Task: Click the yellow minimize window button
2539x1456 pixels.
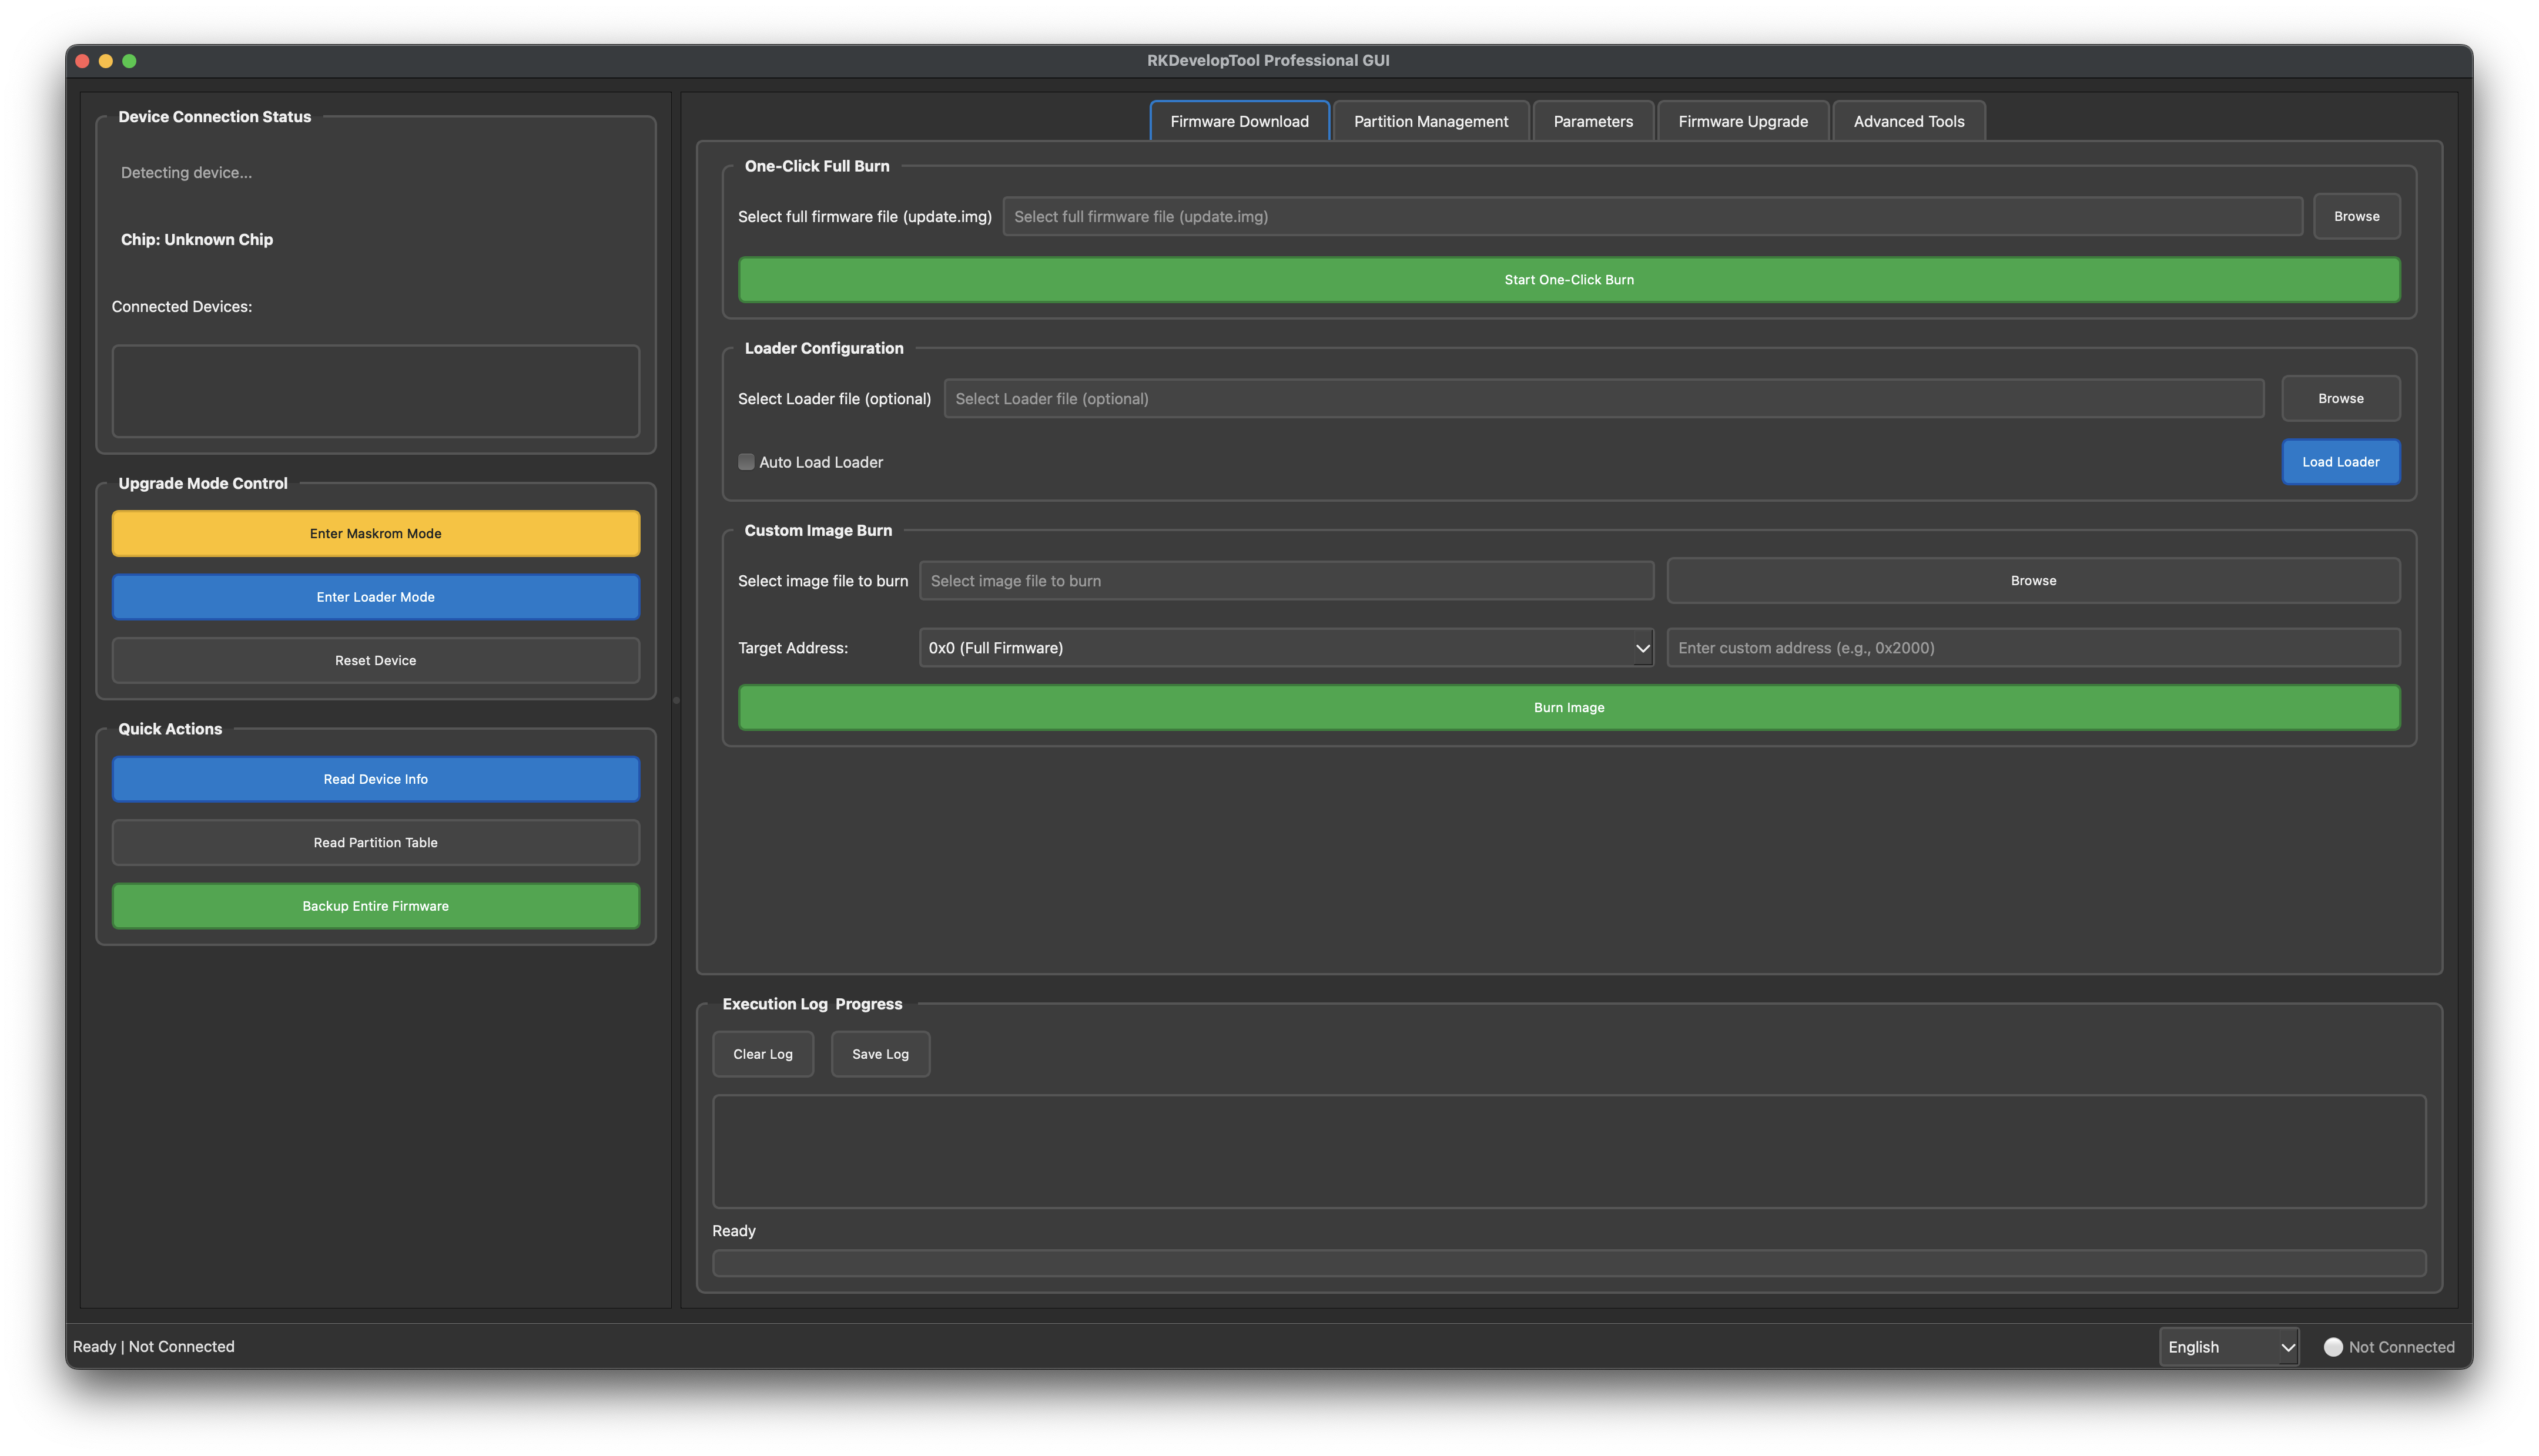Action: click(x=106, y=61)
